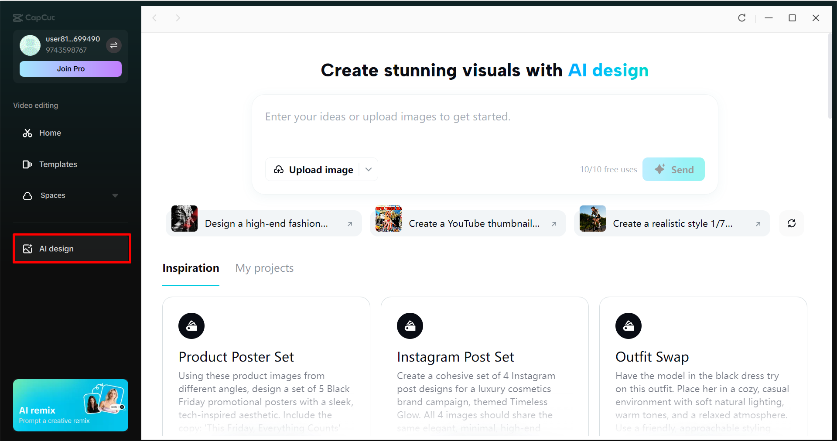Open the Design a high-end fashion suggestion
The height and width of the screenshot is (441, 837).
coord(263,223)
